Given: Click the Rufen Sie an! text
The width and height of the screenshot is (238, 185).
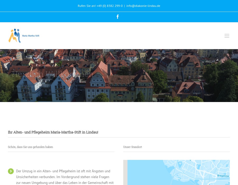Looking at the screenshot, I should (x=86, y=6).
